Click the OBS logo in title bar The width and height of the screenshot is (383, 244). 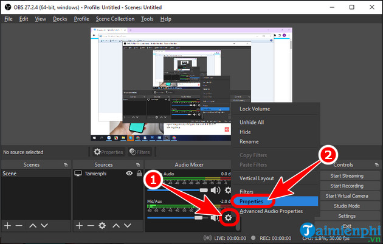pos(8,7)
